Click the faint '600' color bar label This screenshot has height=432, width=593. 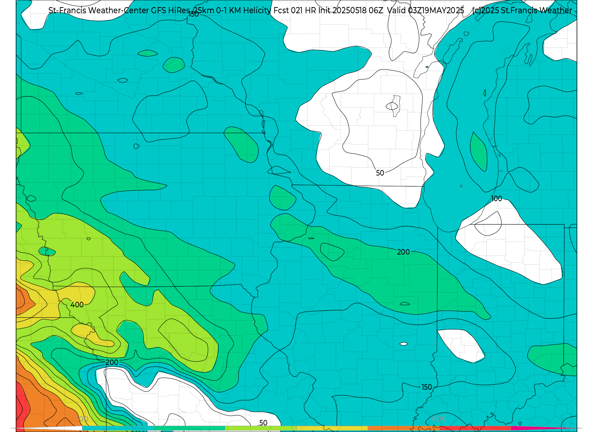(439, 419)
